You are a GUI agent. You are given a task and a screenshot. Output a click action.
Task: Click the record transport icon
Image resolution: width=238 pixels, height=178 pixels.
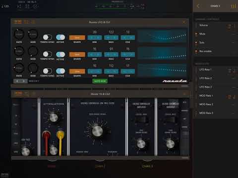35,6
